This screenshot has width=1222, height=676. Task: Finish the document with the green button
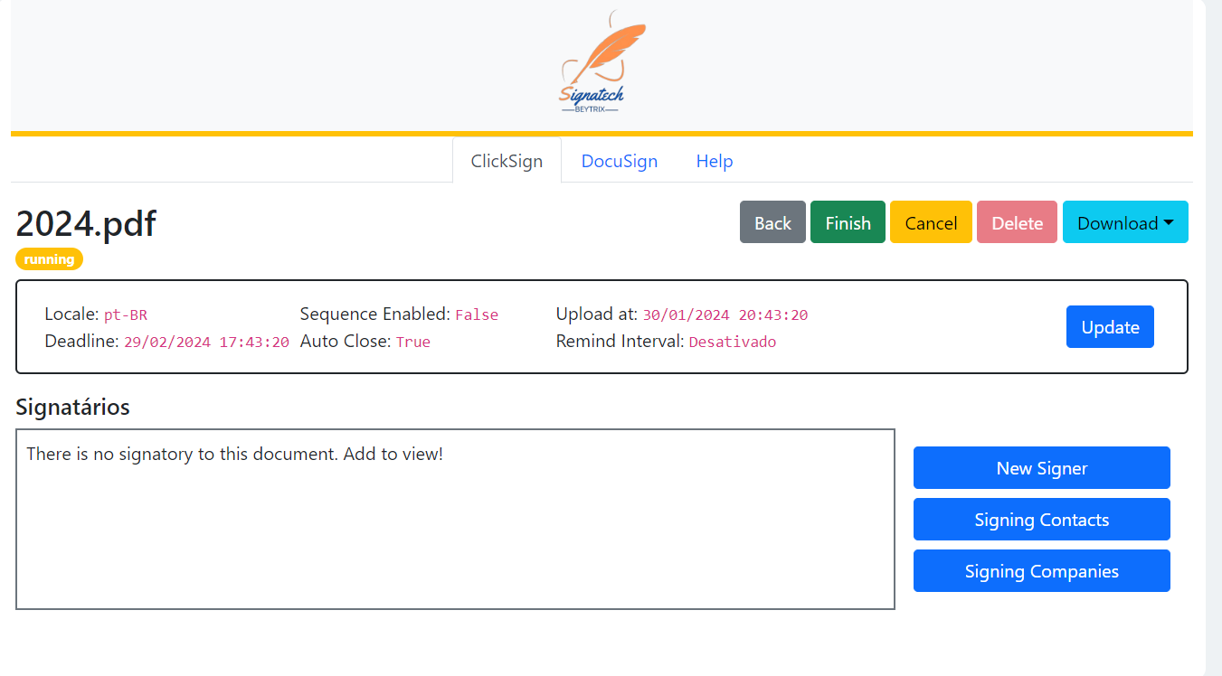848,222
